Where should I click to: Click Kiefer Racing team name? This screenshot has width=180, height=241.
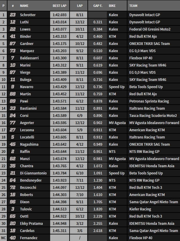pos(140,209)
